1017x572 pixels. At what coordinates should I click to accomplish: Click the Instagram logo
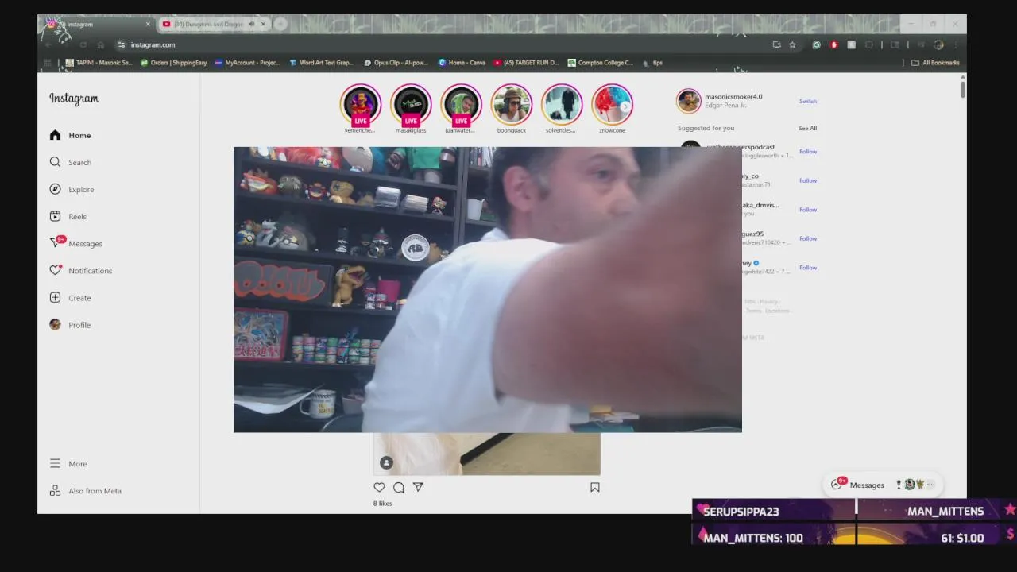click(74, 99)
